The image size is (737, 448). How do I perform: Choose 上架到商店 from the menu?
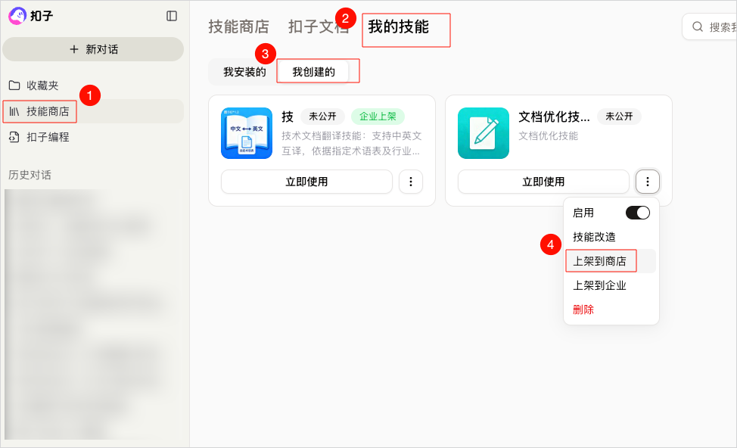coord(611,261)
